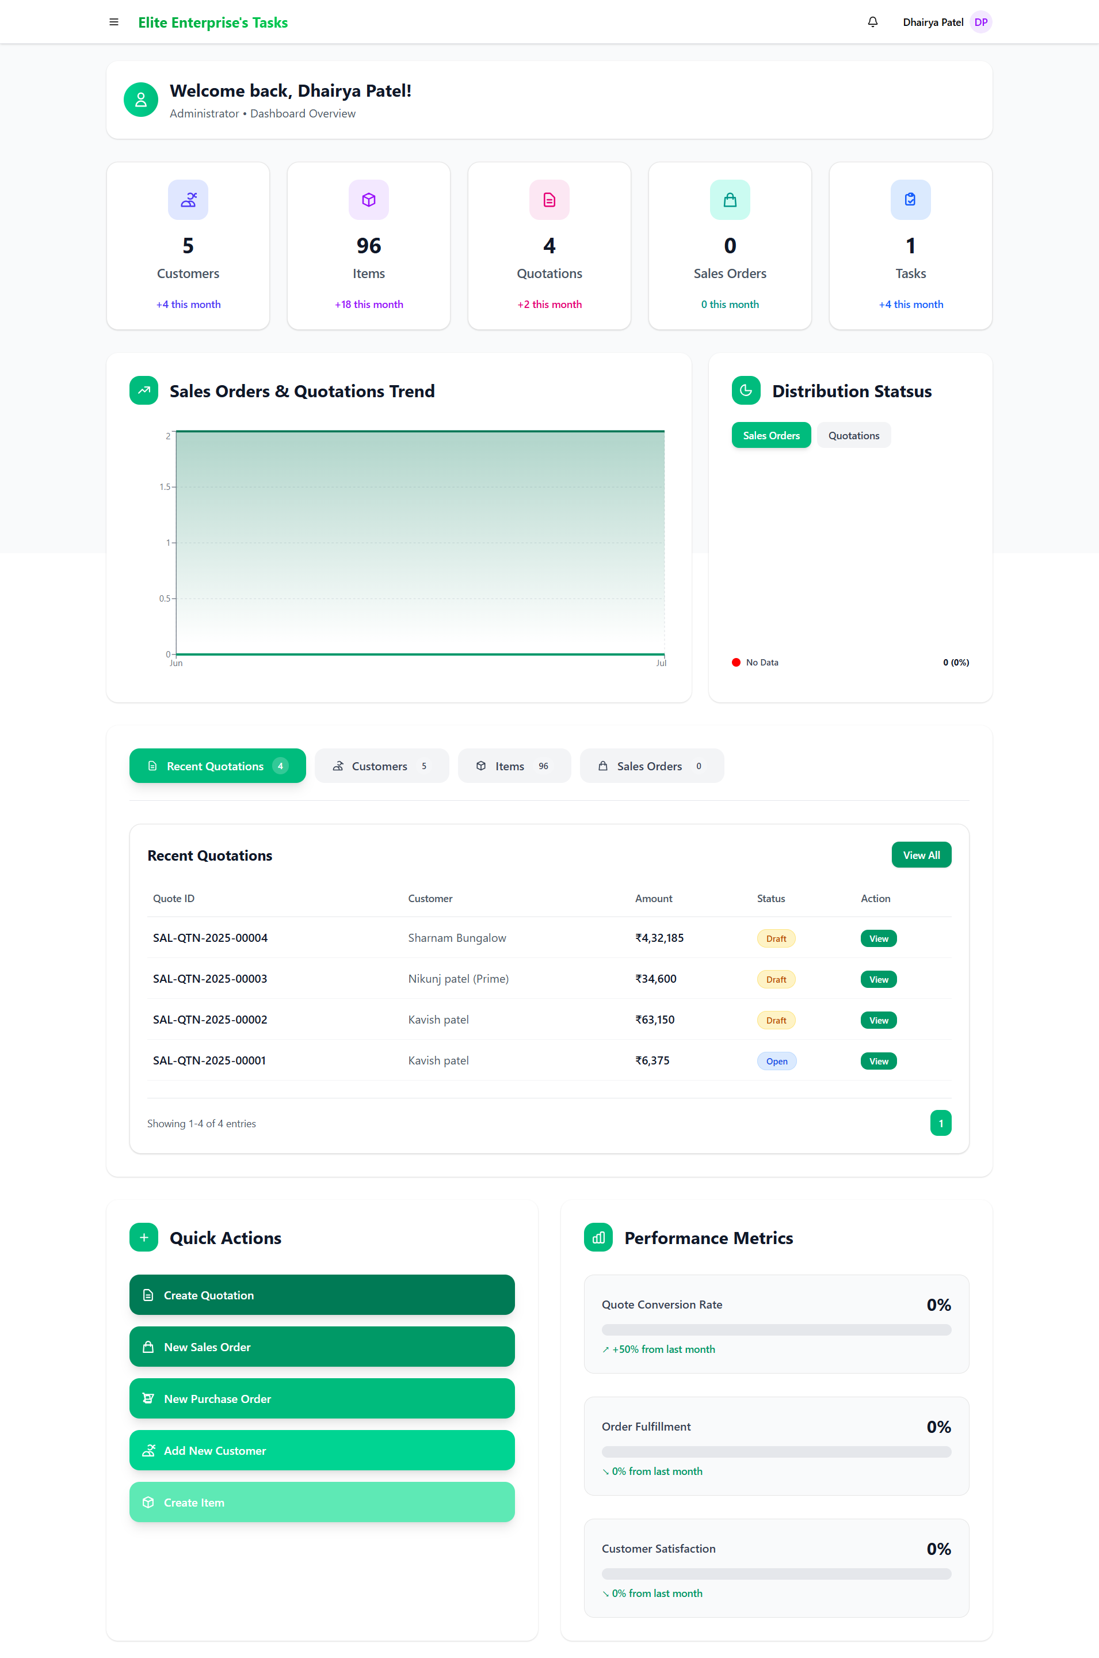Click the Sales Orders bag icon on the stat card

730,200
